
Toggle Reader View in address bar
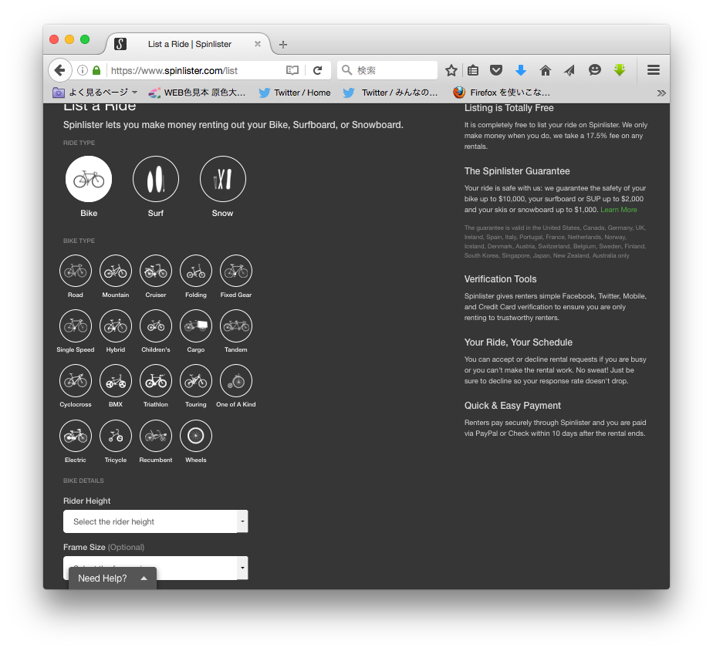[292, 70]
